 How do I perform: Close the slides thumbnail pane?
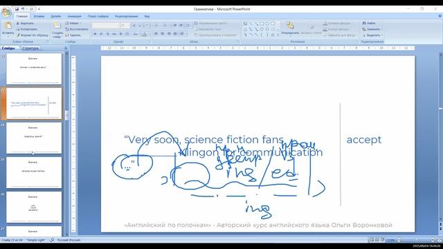pos(66,48)
